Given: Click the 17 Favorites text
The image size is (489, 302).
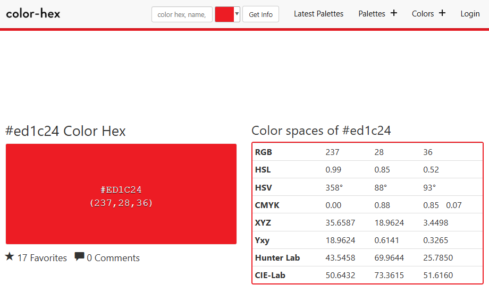Looking at the screenshot, I should point(42,258).
